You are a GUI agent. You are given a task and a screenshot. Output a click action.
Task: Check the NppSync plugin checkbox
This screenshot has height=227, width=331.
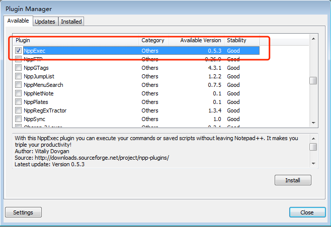pyautogui.click(x=19, y=119)
